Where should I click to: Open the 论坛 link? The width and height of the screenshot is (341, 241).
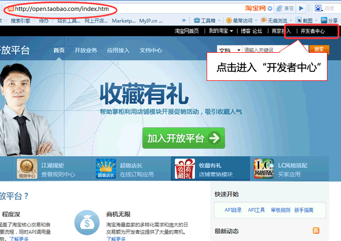coord(257,31)
